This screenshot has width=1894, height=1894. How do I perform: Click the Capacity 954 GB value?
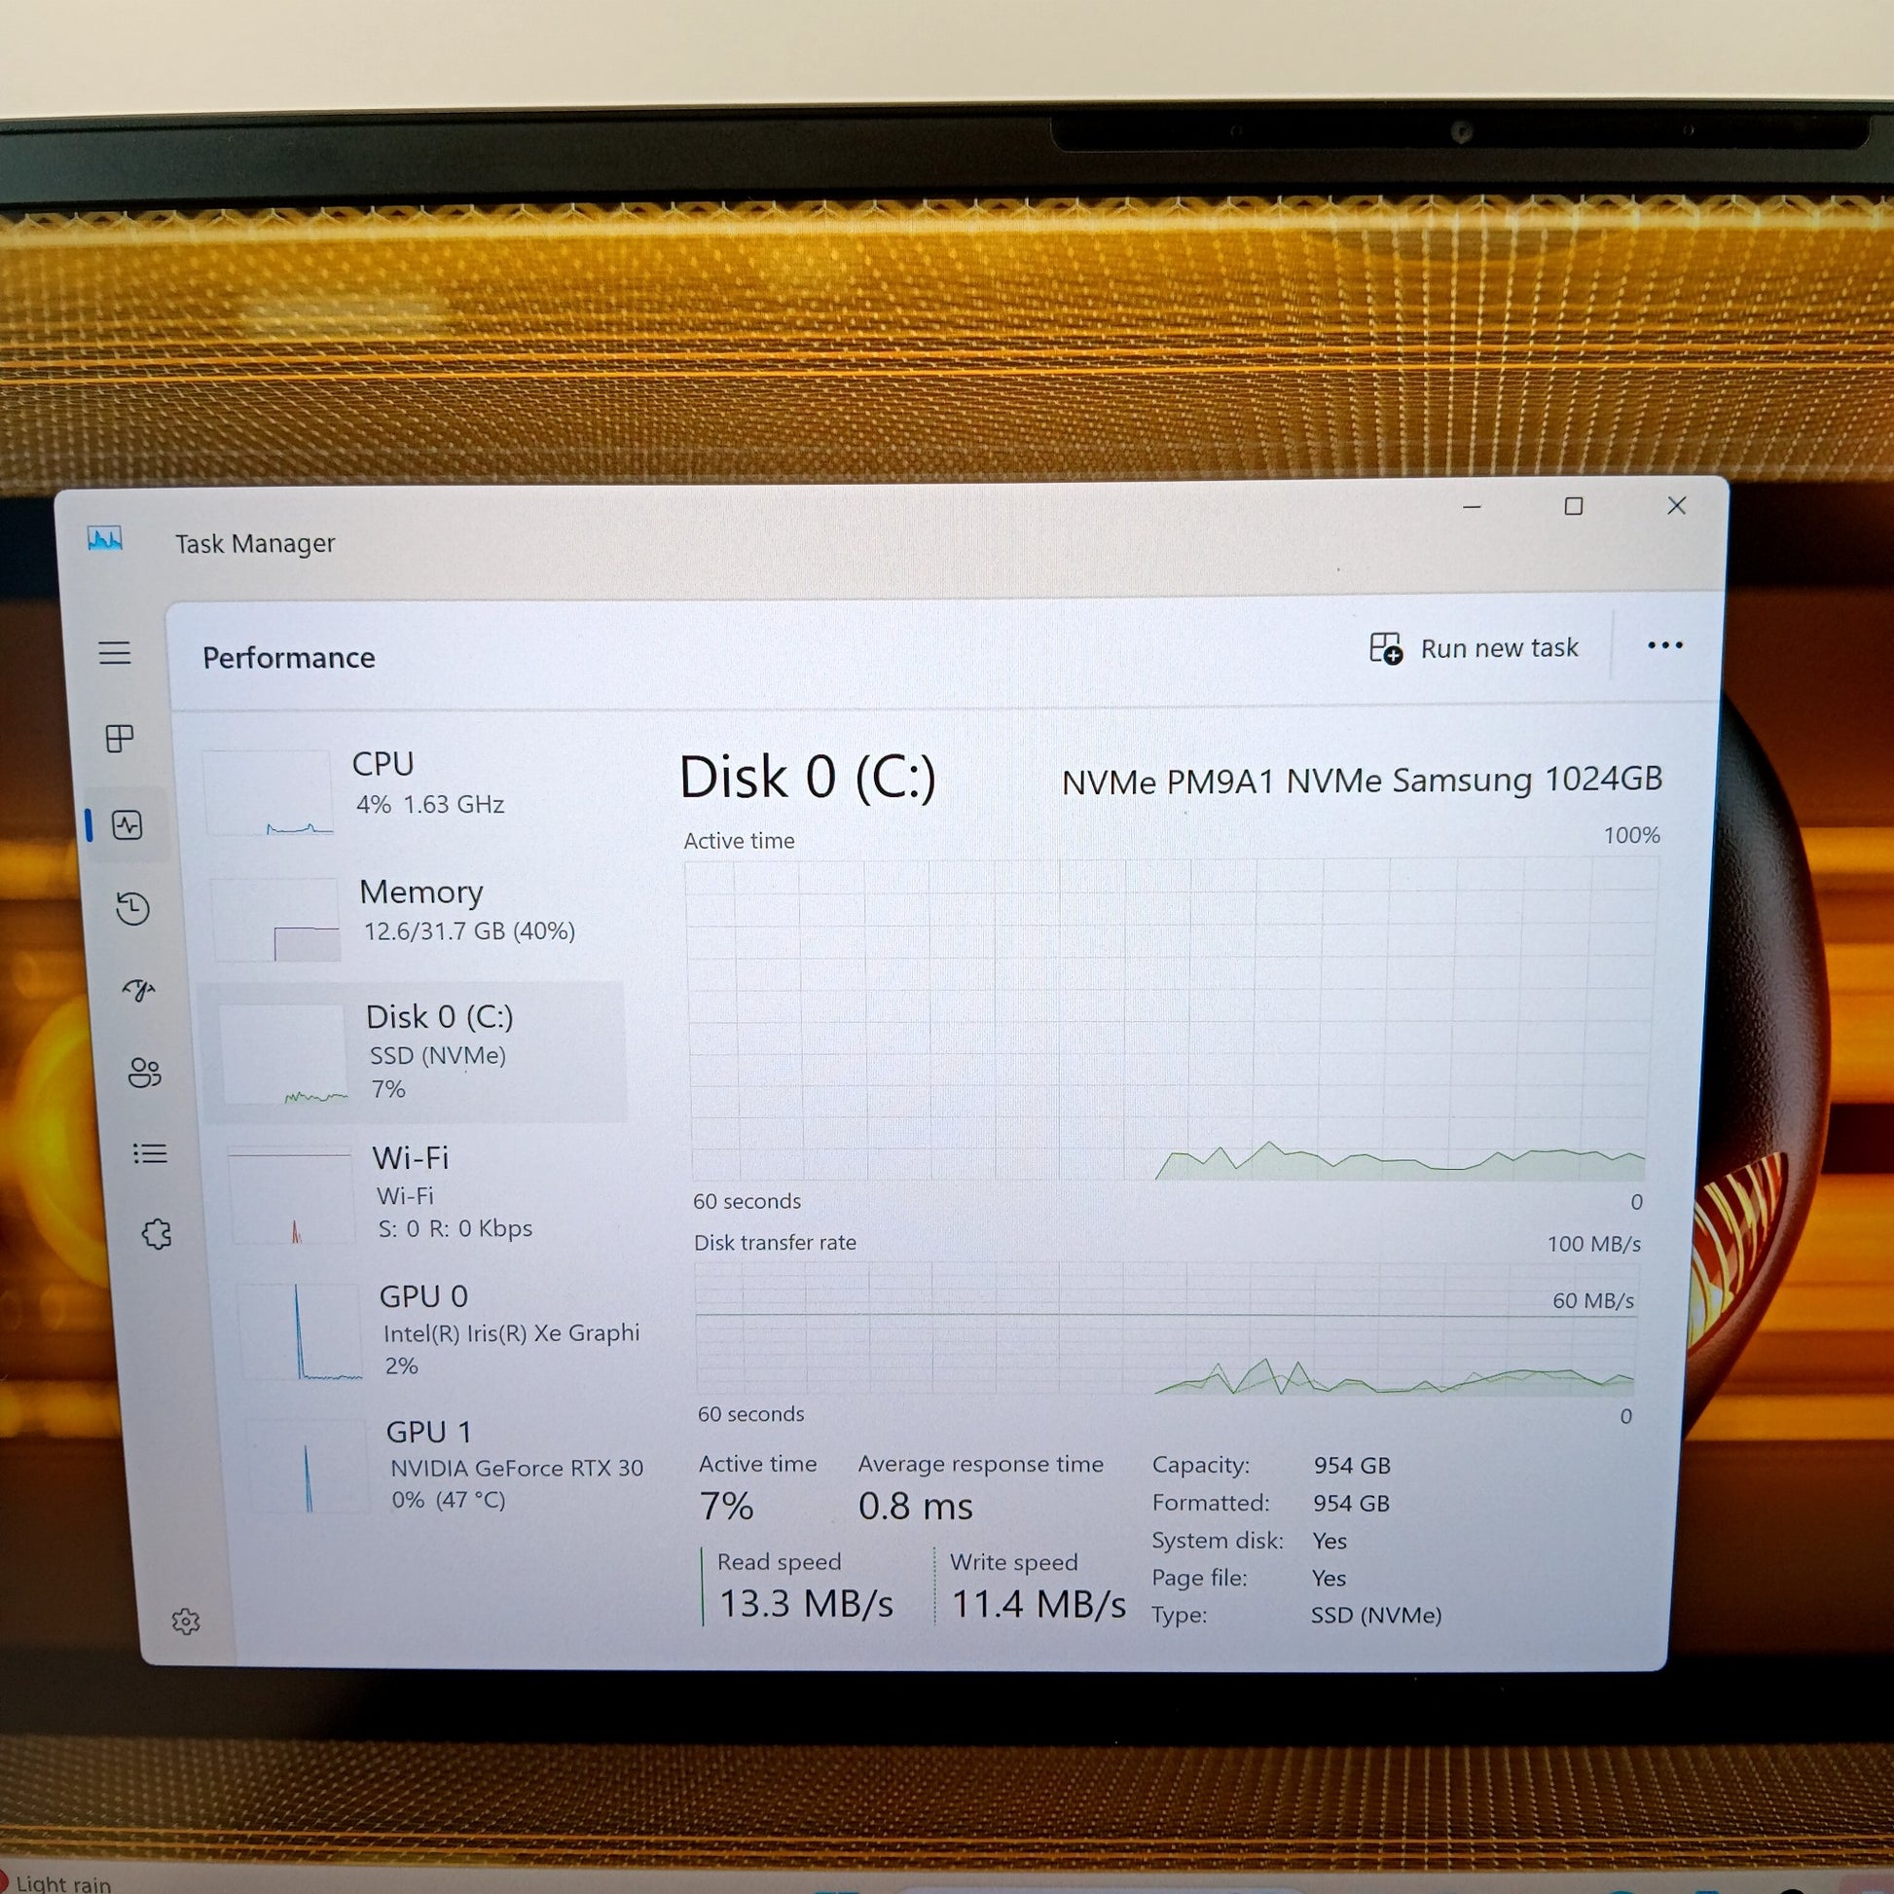[x=1352, y=1466]
